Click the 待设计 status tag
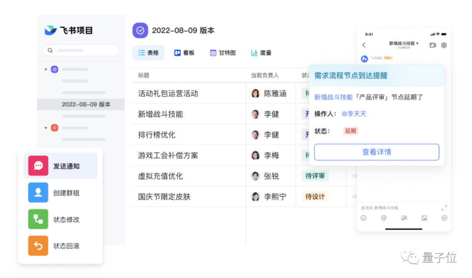 315,197
